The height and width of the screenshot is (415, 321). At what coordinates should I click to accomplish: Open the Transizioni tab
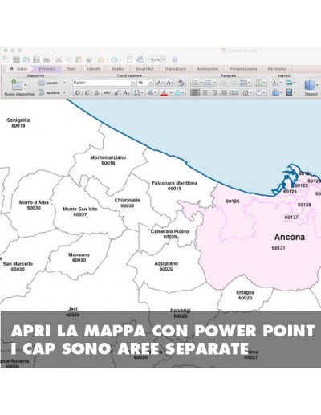coord(175,69)
